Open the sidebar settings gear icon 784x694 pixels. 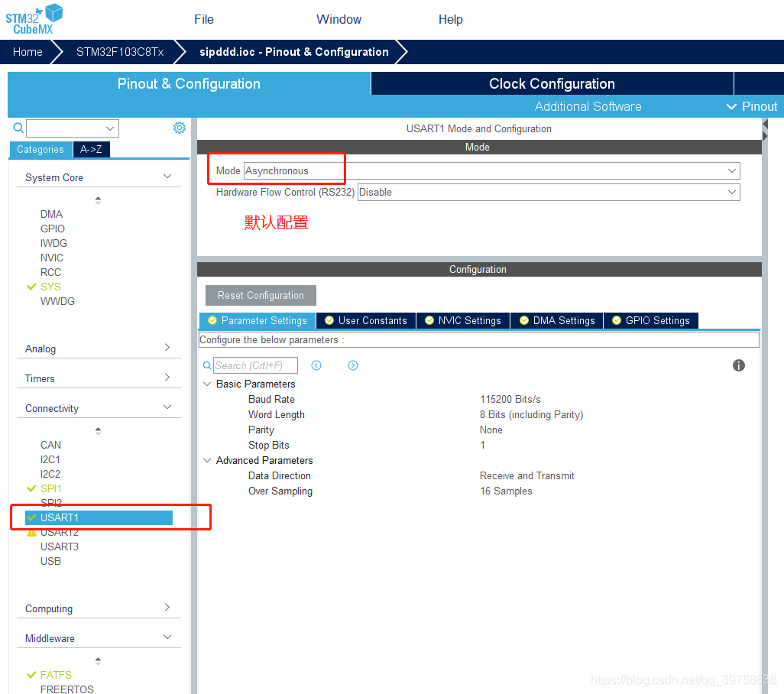[179, 128]
